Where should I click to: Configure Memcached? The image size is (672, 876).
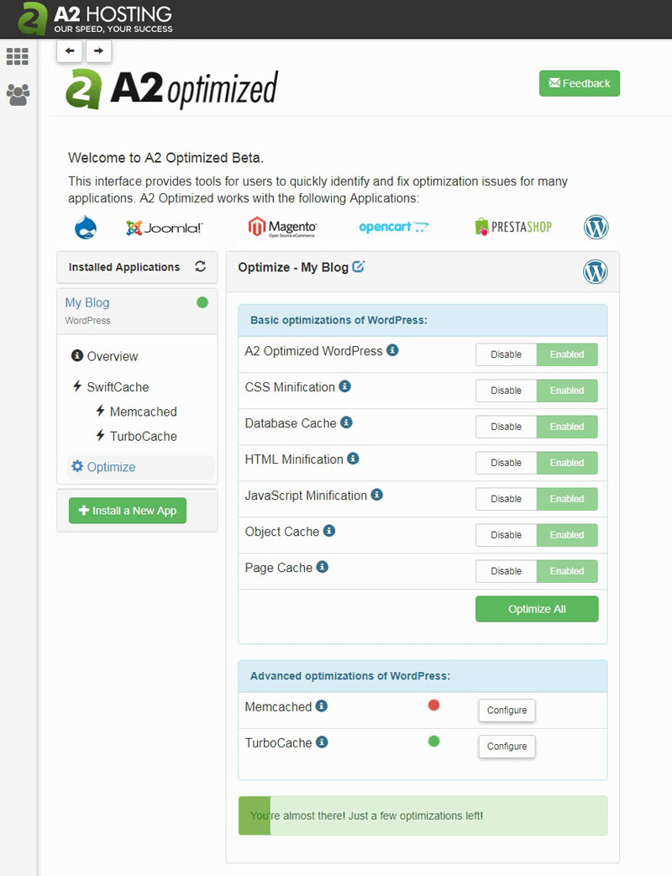point(507,710)
